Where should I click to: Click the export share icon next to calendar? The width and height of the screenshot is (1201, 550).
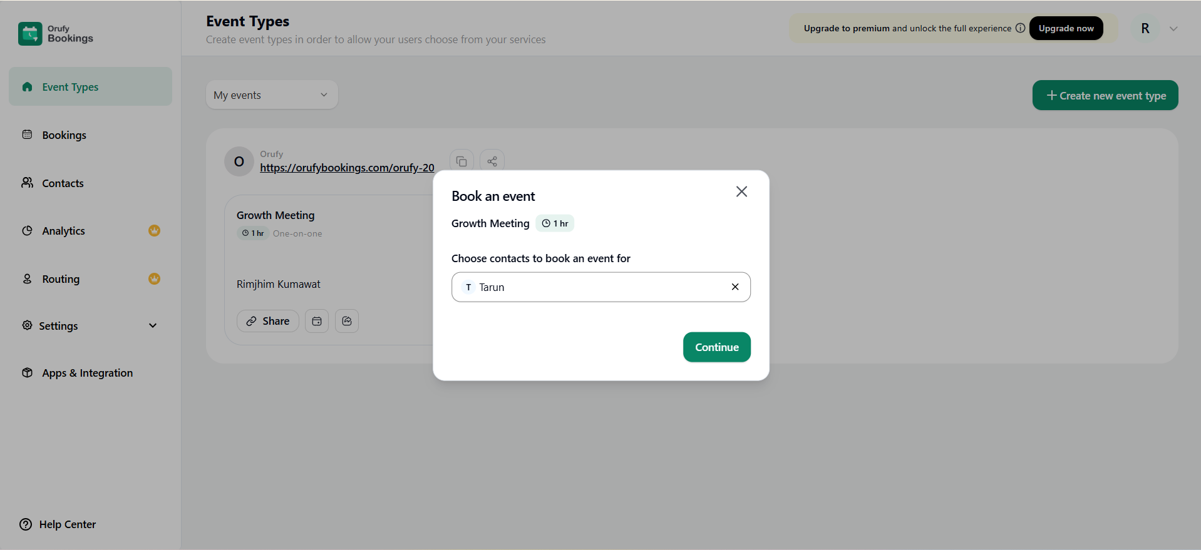[x=346, y=320]
